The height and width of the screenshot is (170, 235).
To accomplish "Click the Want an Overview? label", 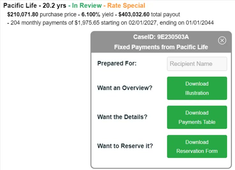I will (x=125, y=88).
